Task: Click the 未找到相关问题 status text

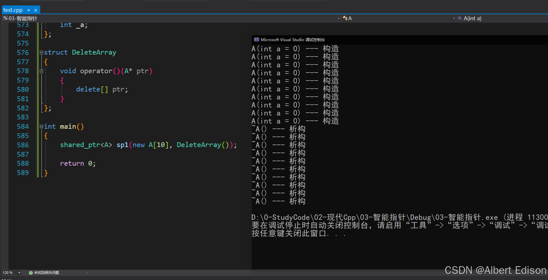Action: (46, 273)
